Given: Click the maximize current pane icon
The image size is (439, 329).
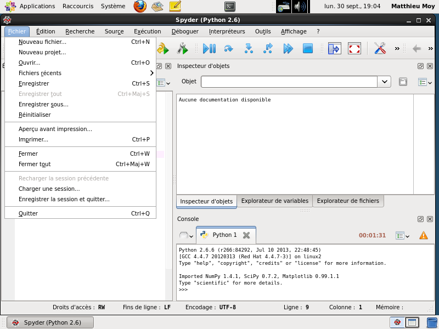Looking at the screenshot, I should click(x=335, y=49).
